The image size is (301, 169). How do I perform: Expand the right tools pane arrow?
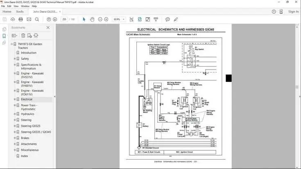click(300, 97)
